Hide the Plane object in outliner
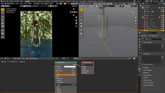165x93 pixels. point(161,15)
